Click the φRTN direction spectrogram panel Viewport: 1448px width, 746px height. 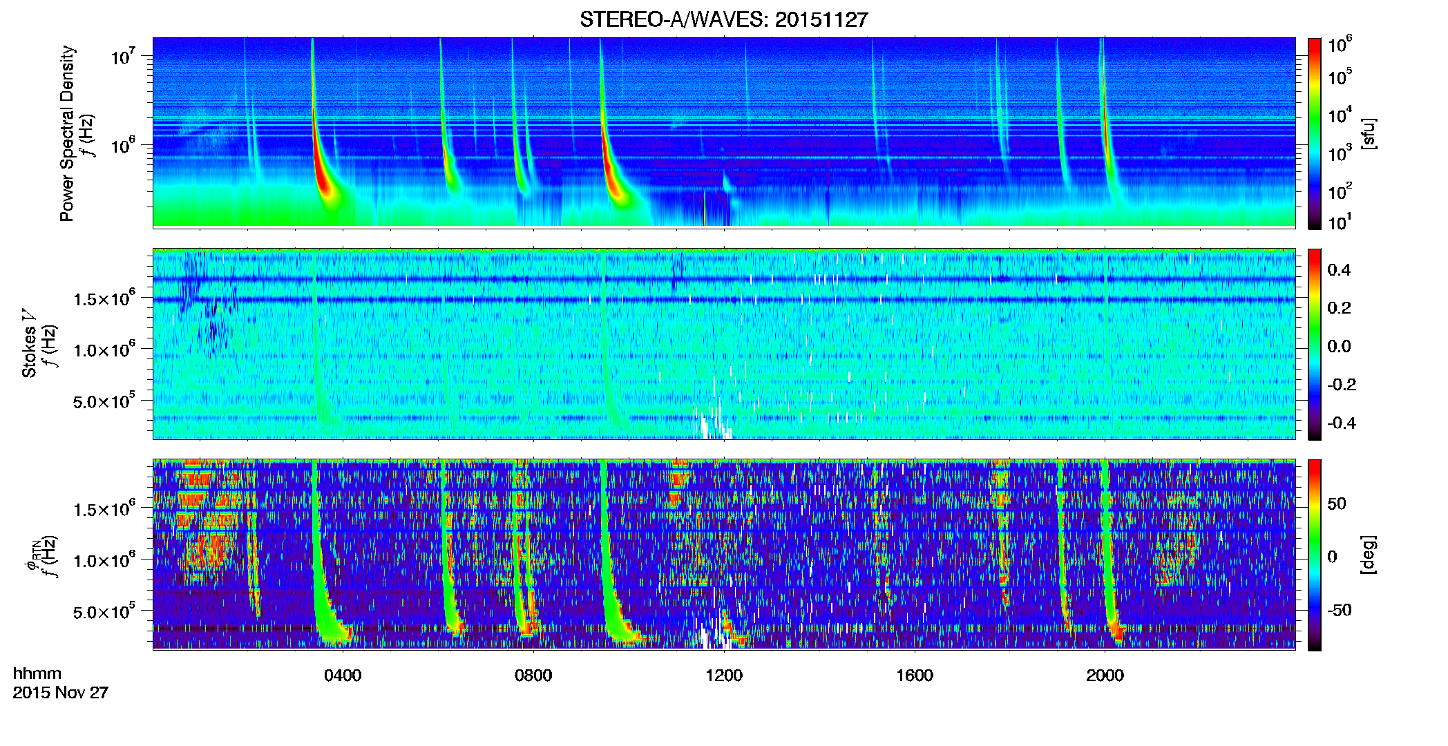tap(724, 554)
